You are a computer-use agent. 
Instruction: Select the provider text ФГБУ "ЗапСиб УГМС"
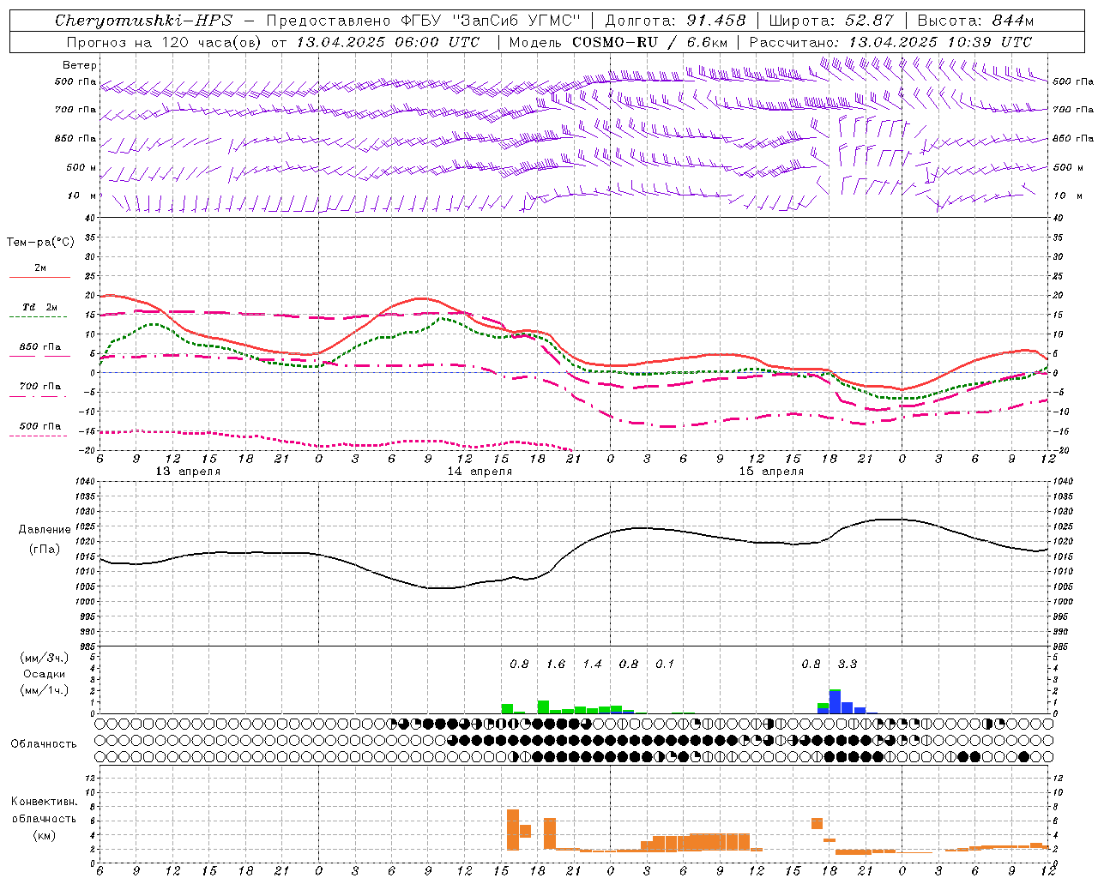pyautogui.click(x=492, y=21)
